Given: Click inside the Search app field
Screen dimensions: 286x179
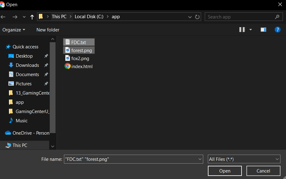Looking at the screenshot, I should [x=238, y=17].
